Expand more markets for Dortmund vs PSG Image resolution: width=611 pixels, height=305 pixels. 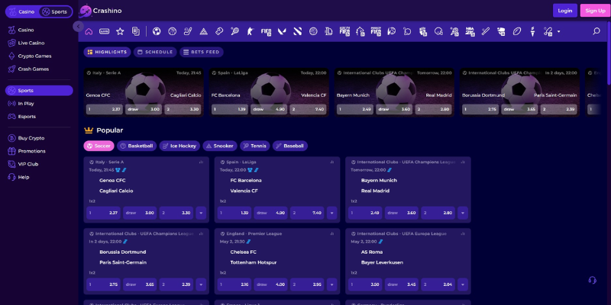pos(201,284)
